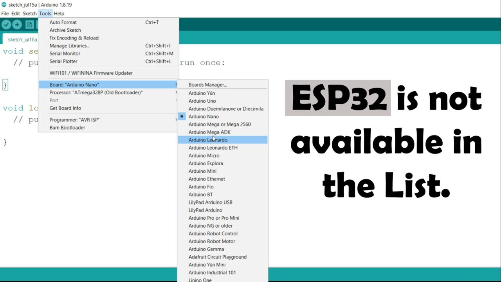Viewport: 501px width, 282px height.
Task: Select Arduino Leonardo ETH board
Action: (x=223, y=148)
